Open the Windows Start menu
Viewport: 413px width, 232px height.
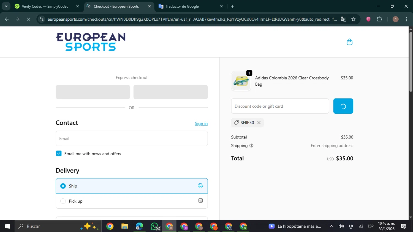coord(7,226)
